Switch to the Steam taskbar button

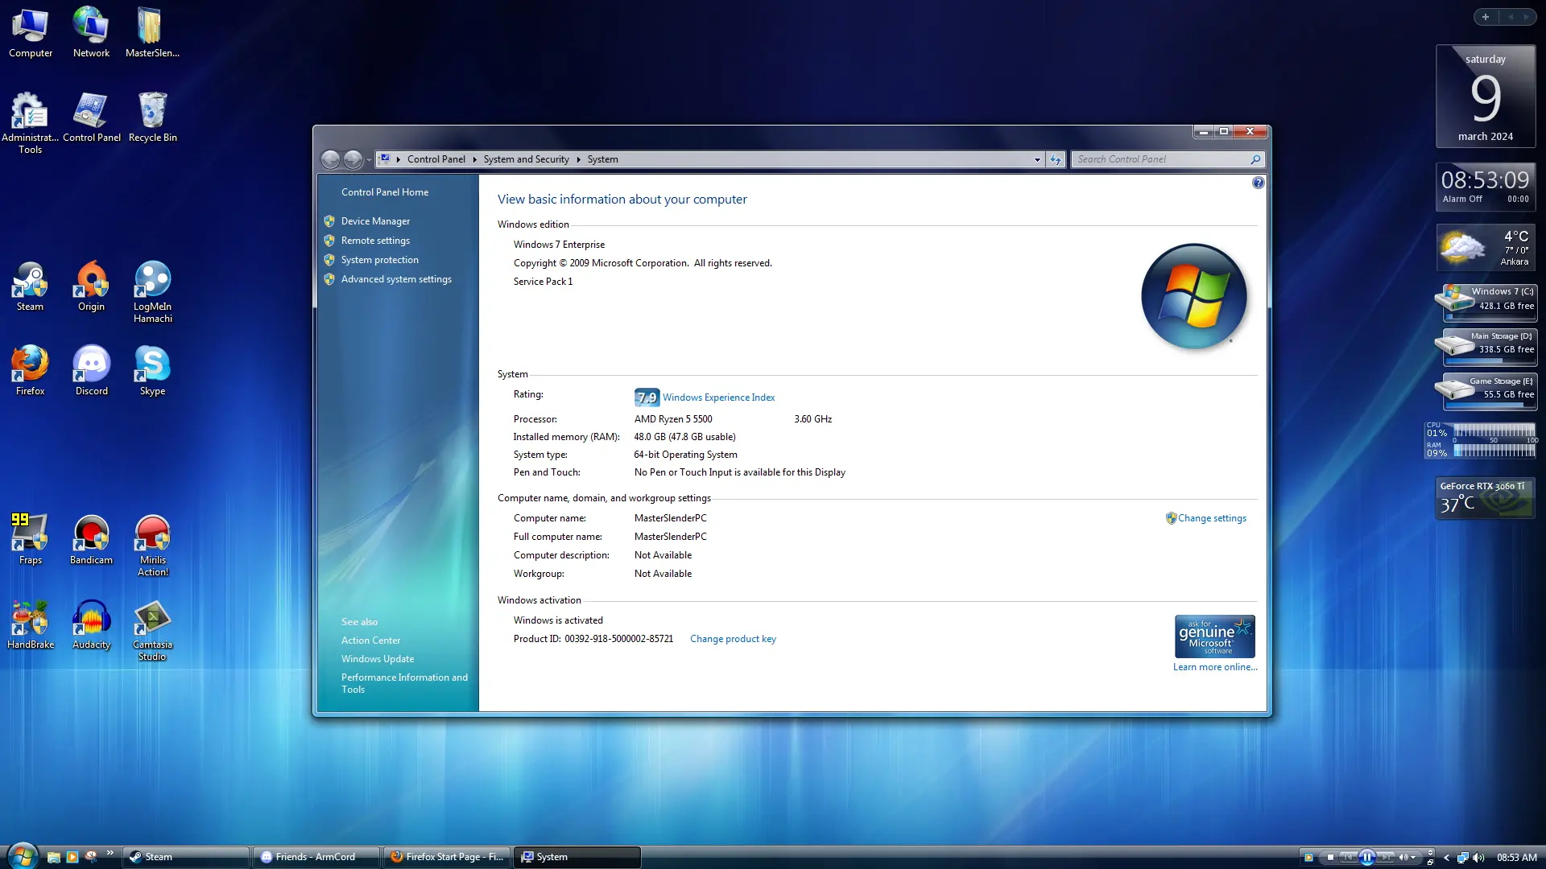tap(186, 857)
